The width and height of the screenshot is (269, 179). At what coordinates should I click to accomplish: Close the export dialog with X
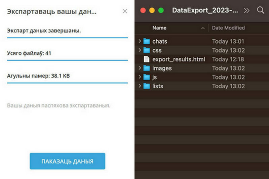point(125,11)
